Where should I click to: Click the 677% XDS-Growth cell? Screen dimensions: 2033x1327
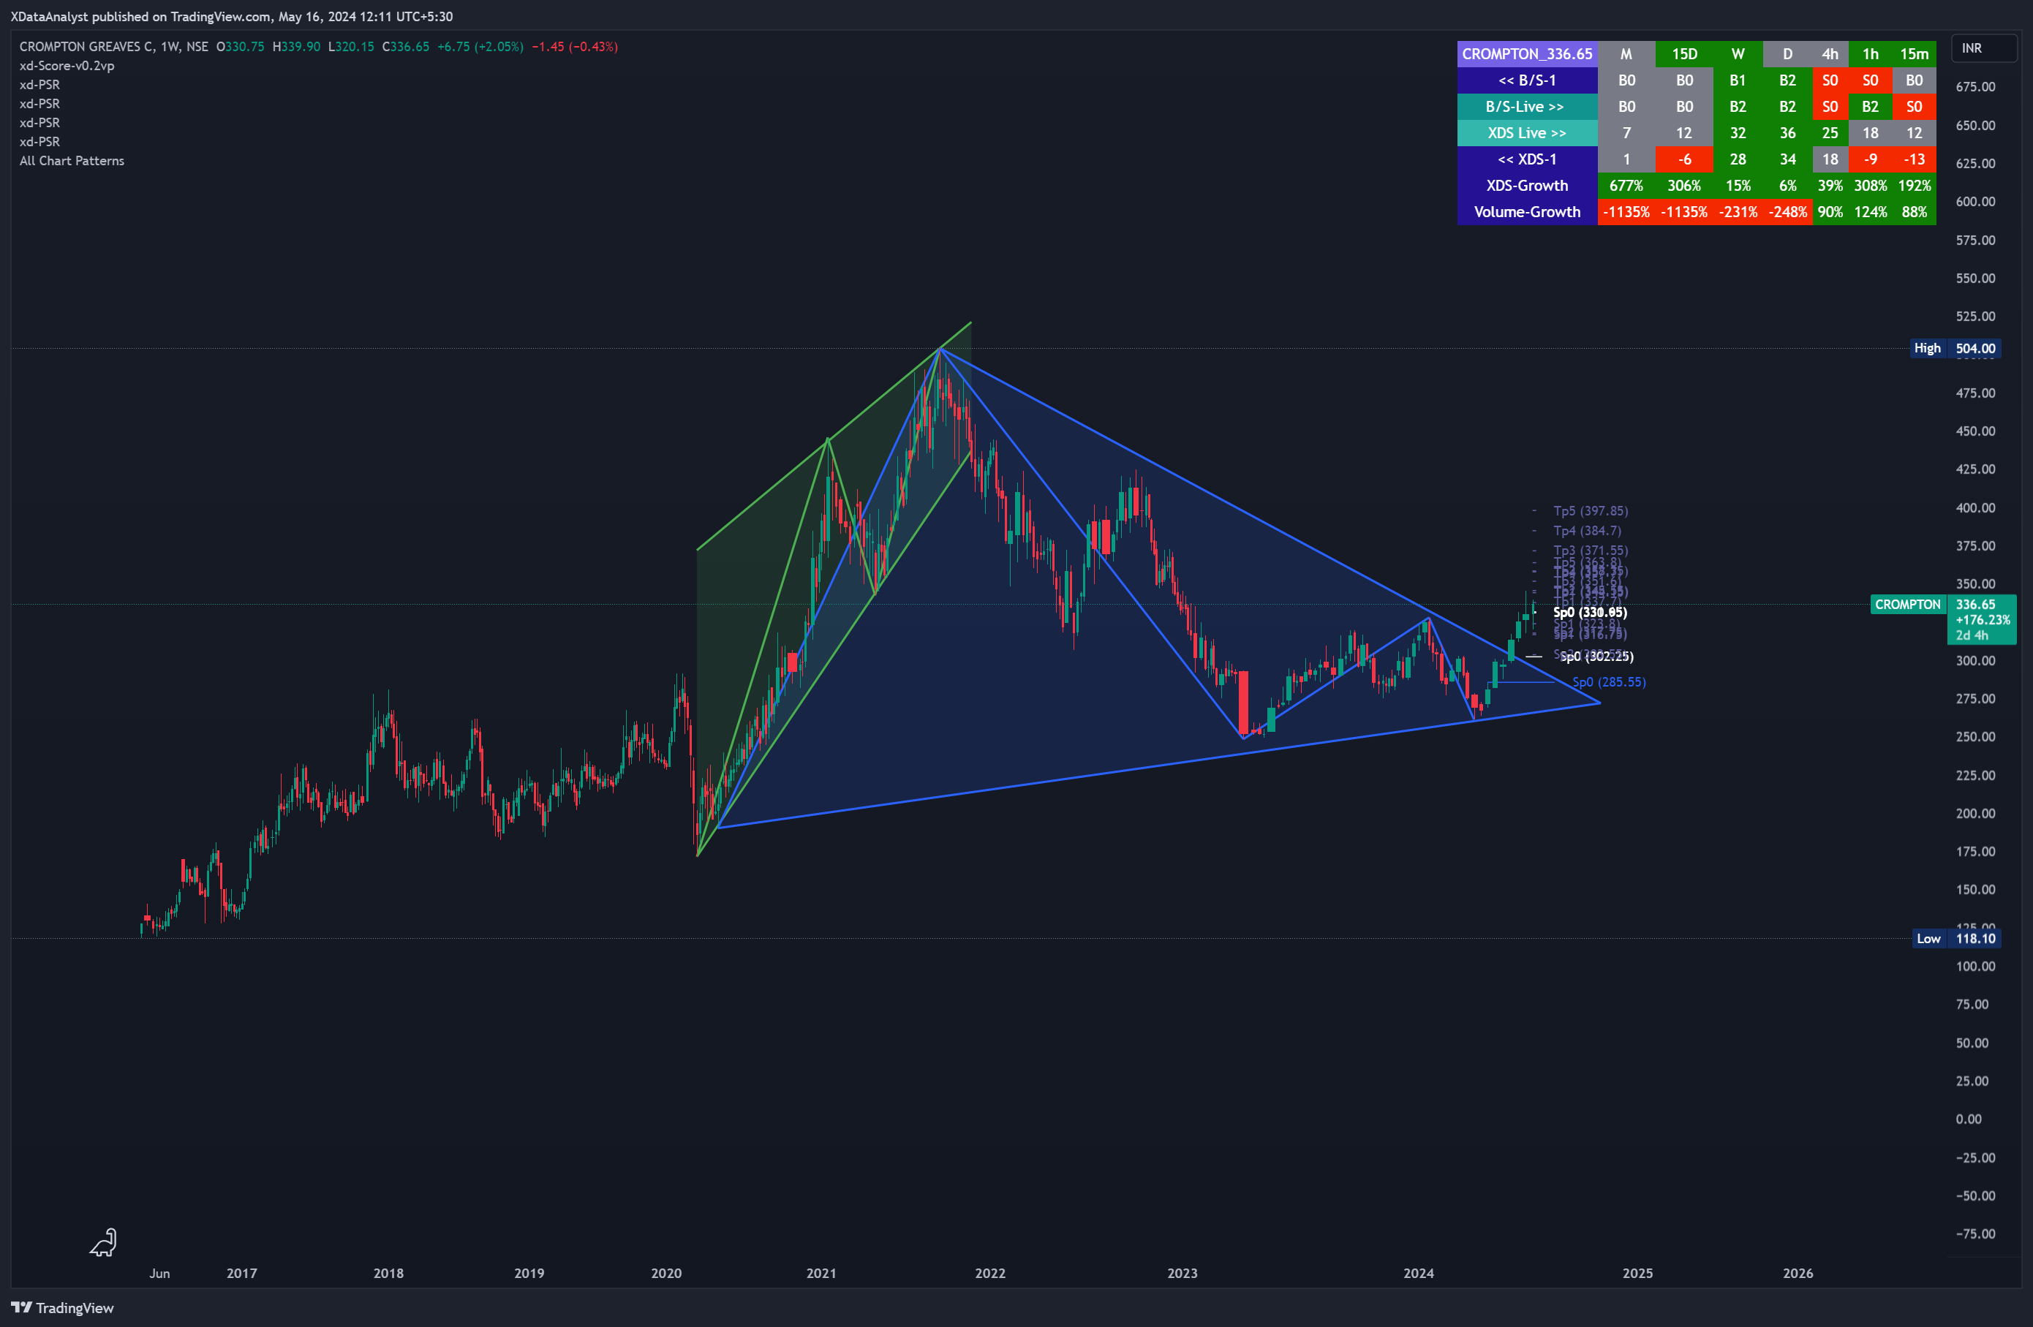click(x=1626, y=185)
